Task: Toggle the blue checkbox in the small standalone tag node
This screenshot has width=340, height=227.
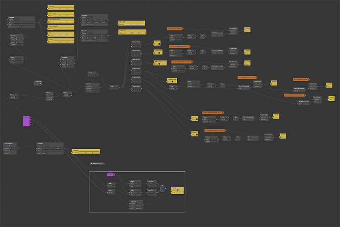Action: (x=40, y=84)
